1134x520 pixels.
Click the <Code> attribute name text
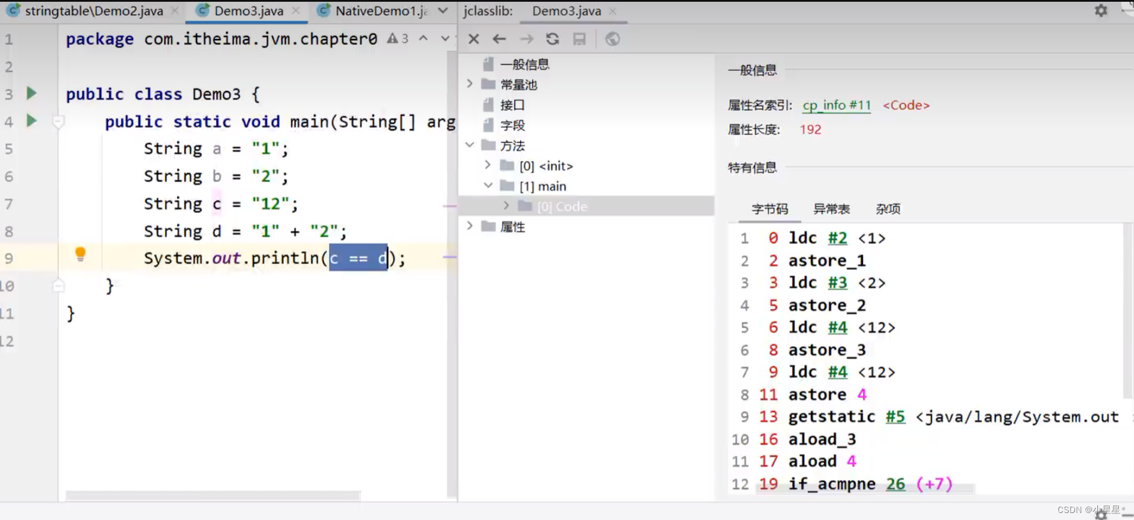click(x=906, y=105)
